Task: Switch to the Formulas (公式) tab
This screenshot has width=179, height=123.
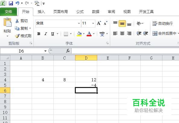Action: point(80,12)
